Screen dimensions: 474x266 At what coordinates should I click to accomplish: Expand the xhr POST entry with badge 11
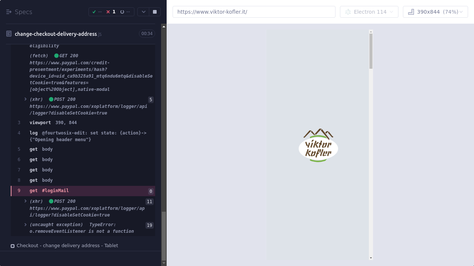click(26, 201)
